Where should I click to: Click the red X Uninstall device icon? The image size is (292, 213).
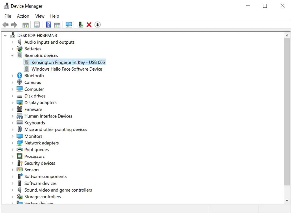tap(89, 25)
